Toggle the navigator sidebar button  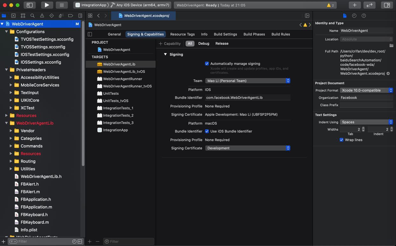30,5
